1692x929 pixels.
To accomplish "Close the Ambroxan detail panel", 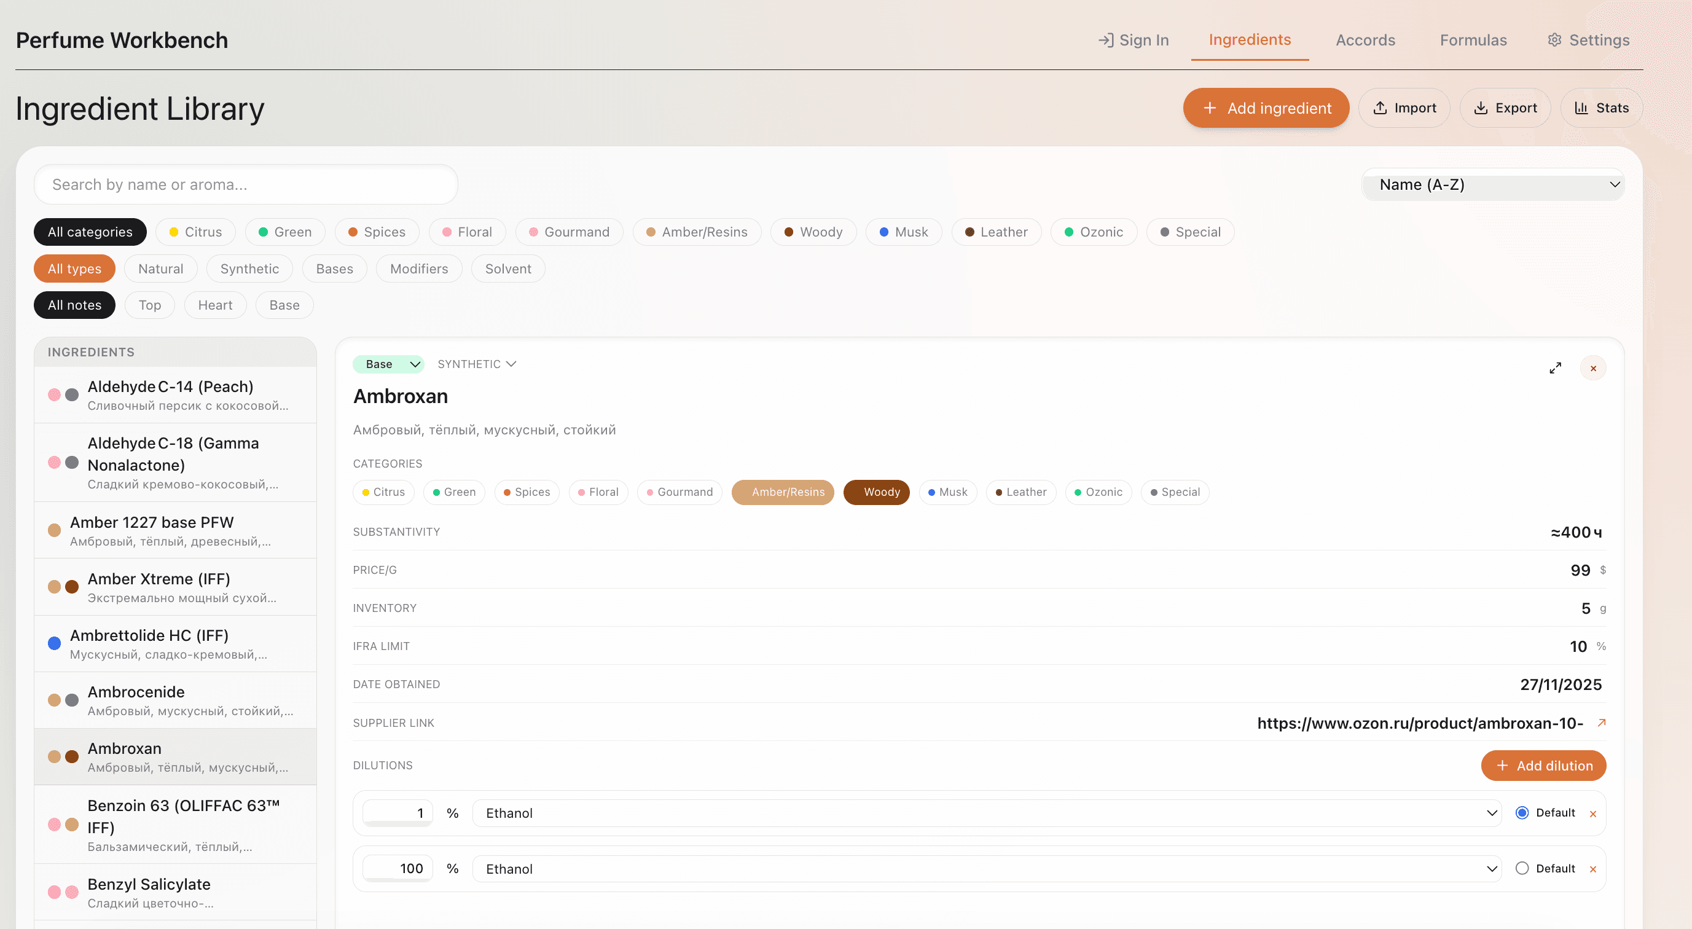I will pos(1593,367).
